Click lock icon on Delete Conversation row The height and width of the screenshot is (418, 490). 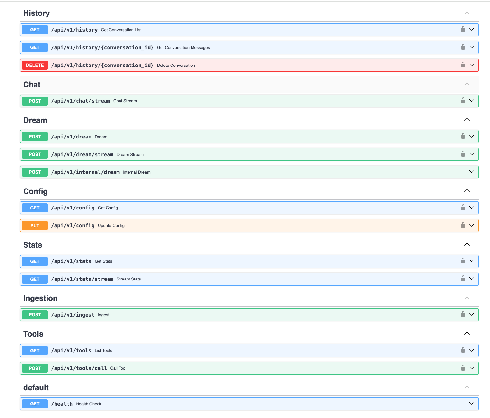[x=463, y=65]
